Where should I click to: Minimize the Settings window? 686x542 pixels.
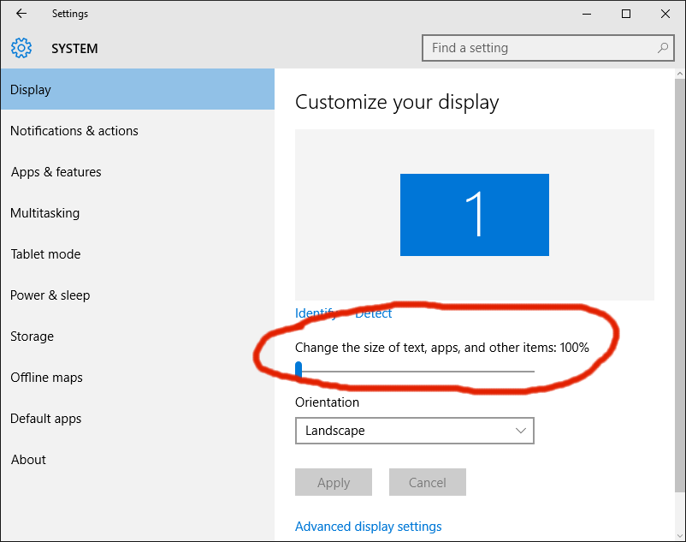click(x=587, y=14)
